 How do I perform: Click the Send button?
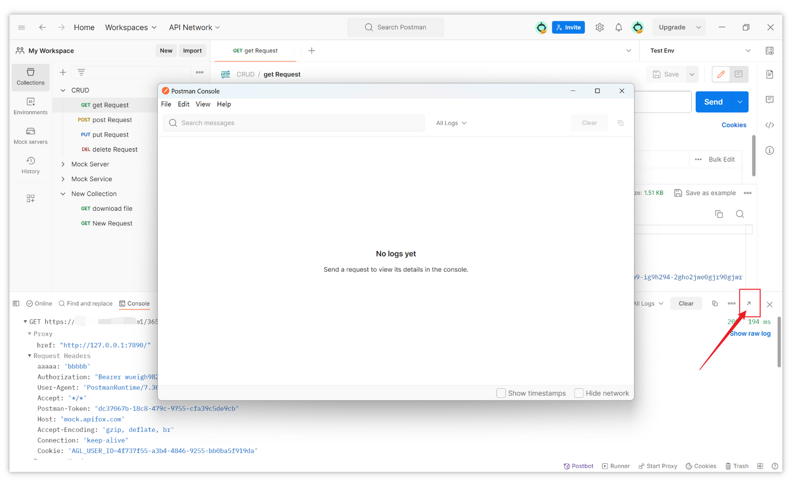[x=713, y=102]
